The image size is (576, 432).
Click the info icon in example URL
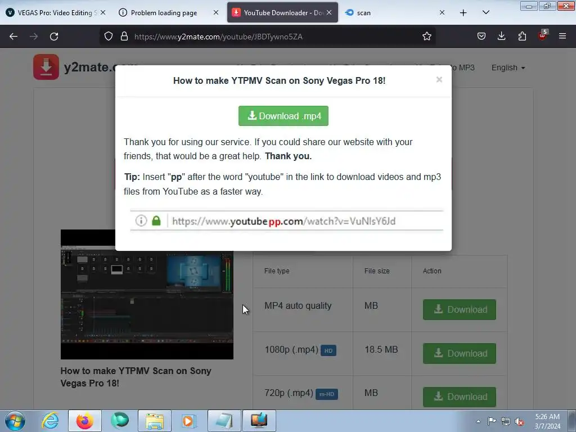pyautogui.click(x=141, y=220)
